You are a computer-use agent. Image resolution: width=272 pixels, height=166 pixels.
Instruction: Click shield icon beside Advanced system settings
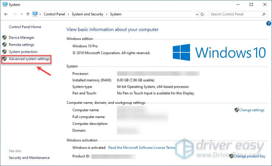4,59
